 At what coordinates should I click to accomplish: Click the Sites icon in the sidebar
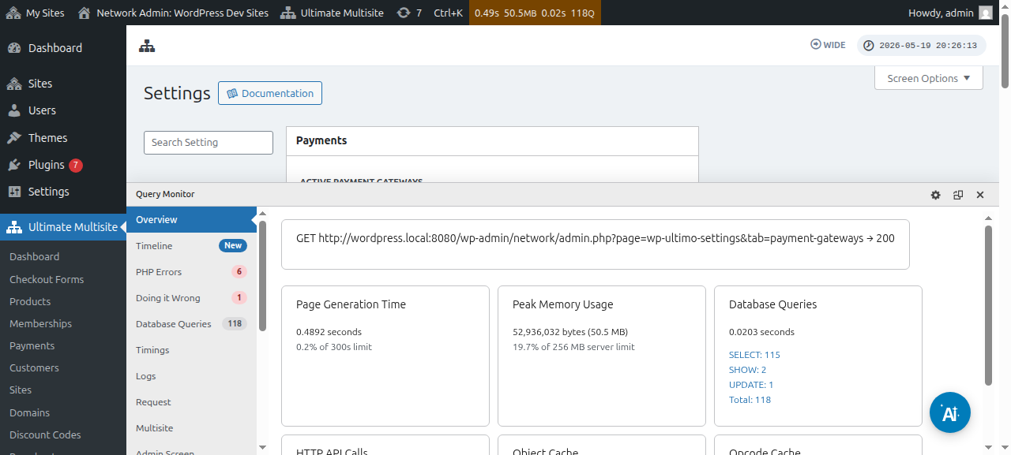coord(14,84)
